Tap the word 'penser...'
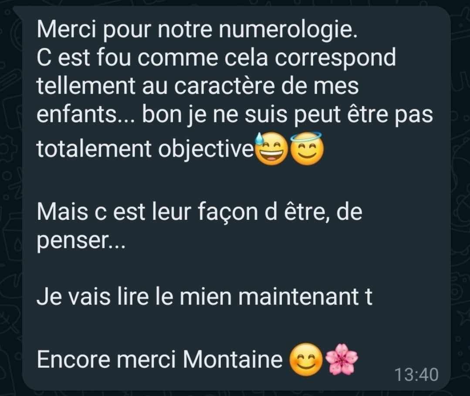 [x=80, y=242]
